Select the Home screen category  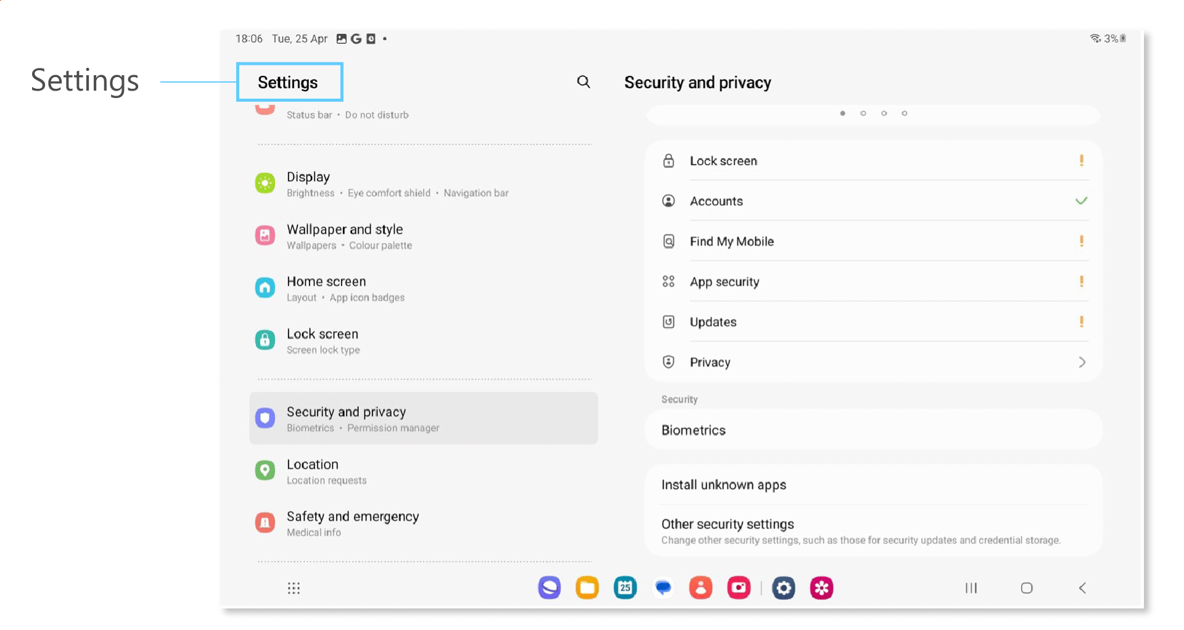pos(424,288)
